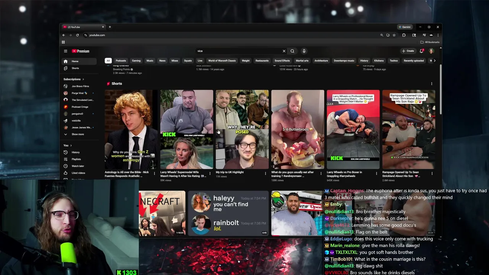Viewport: 489px width, 275px height.
Task: Open Playlists in the sidebar
Action: (79, 159)
